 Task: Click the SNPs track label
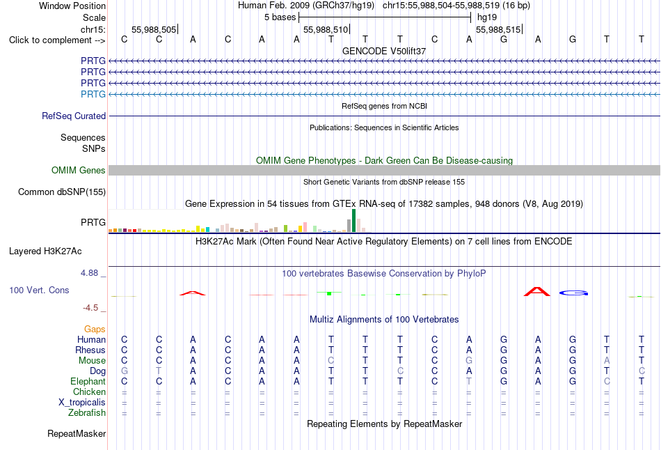tap(94, 148)
